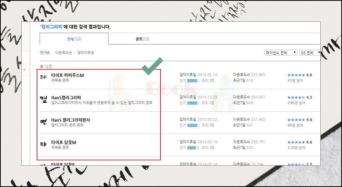This screenshot has width=342, height=187.
Task: Click the popularity bar for HanS 캘리그라피펀치
Action: [x=193, y=125]
